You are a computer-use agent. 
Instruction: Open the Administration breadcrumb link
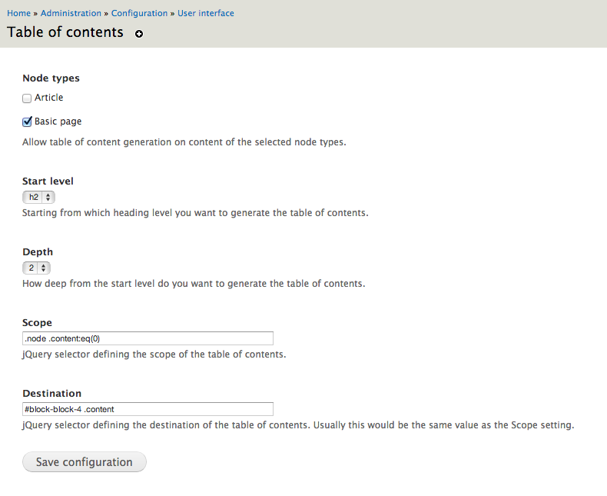point(71,13)
